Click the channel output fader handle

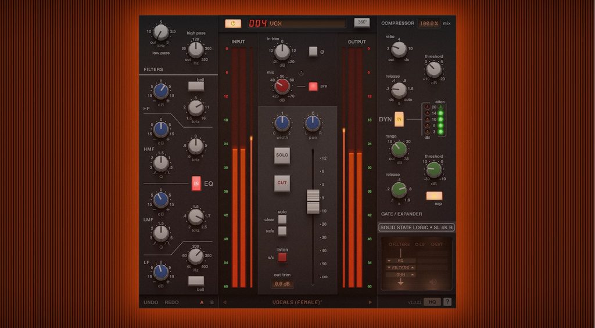click(x=313, y=201)
